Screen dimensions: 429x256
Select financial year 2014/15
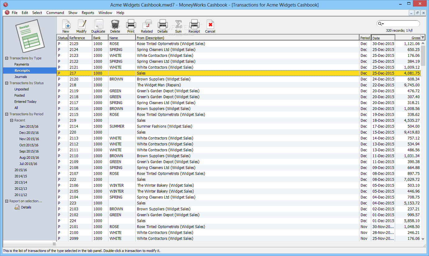coord(21,176)
